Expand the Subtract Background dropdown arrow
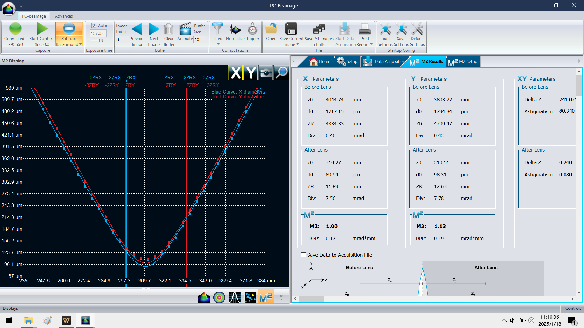The width and height of the screenshot is (584, 328). tap(81, 44)
